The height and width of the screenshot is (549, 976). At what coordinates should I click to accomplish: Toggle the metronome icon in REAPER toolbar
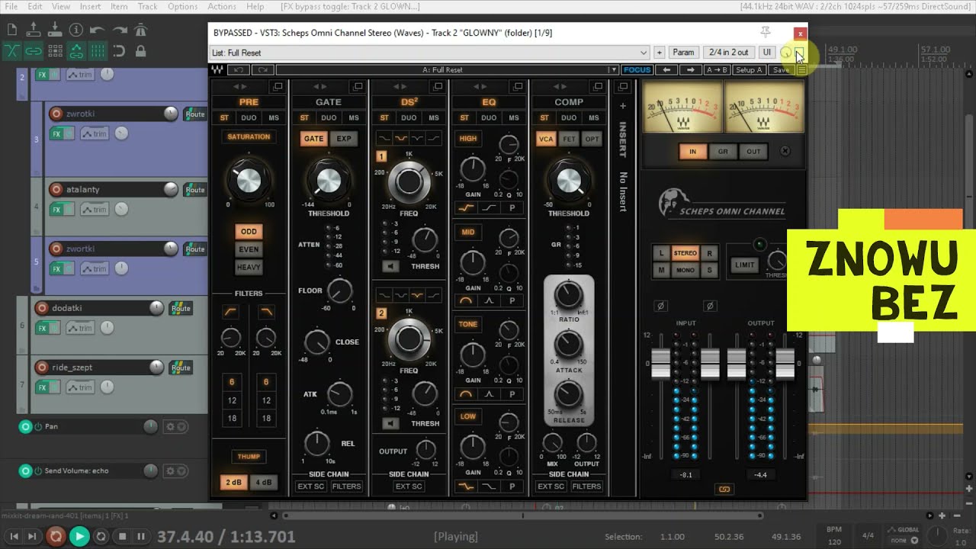140,30
